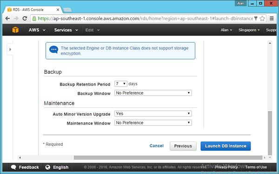
Task: Click the Maintenance Window label
Action: point(88,123)
